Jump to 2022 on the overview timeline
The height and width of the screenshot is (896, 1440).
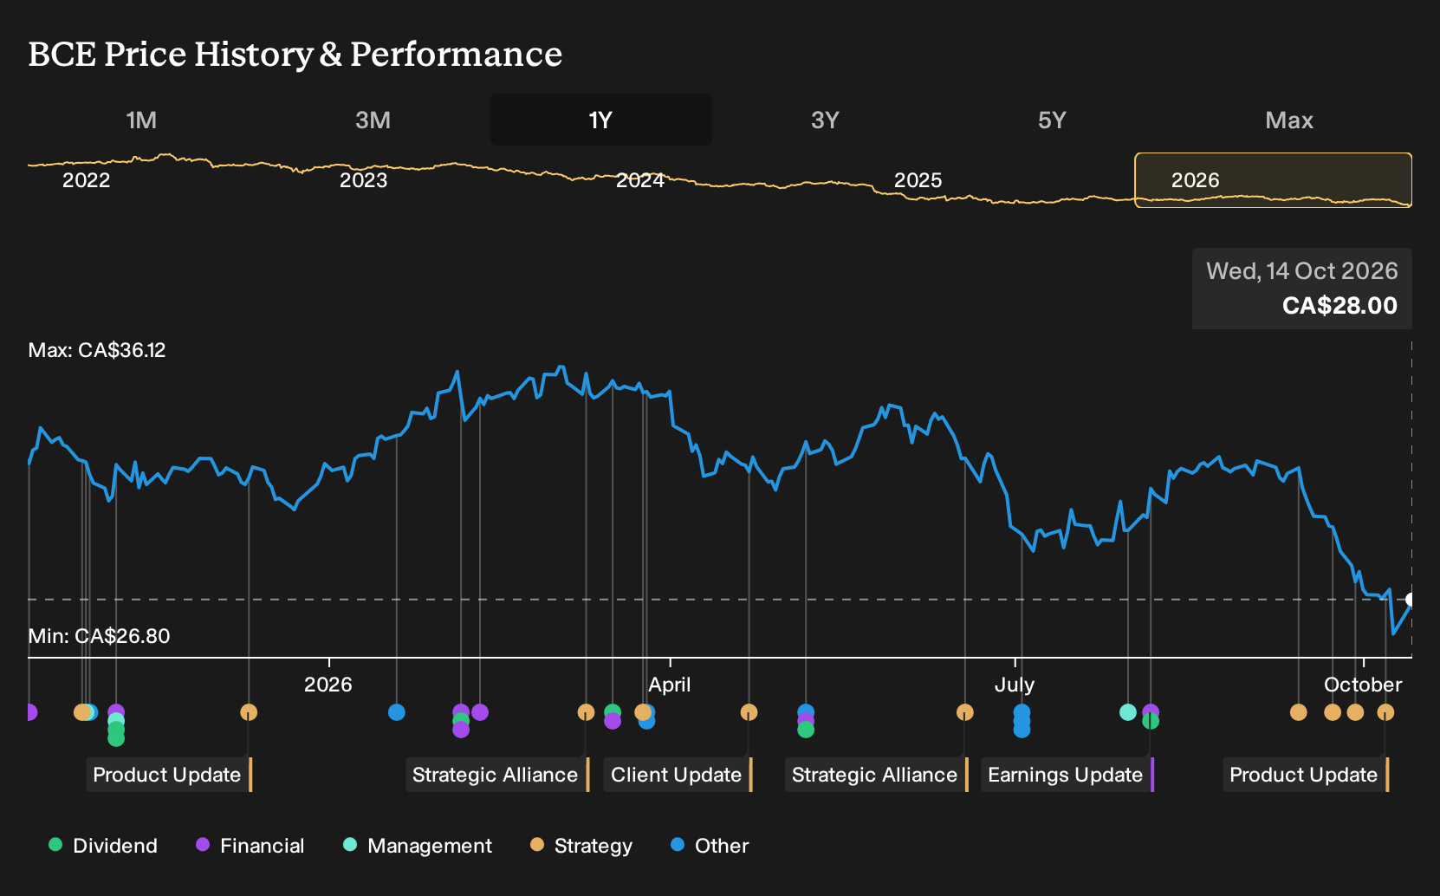(x=87, y=180)
